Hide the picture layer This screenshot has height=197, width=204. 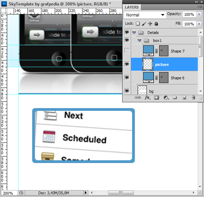coord(127,64)
